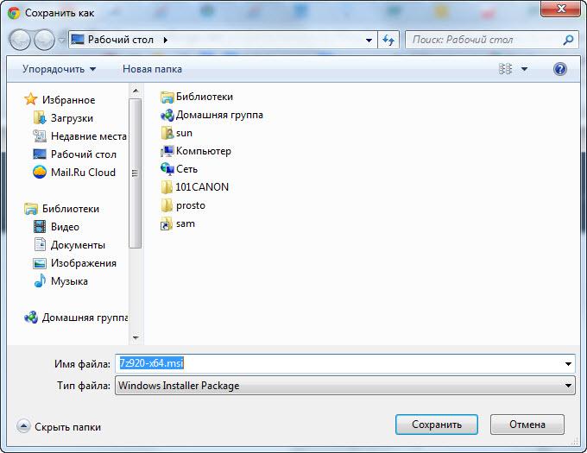587x453 pixels.
Task: Open recent locations dropdown beside navigation arrows
Action: (62, 40)
